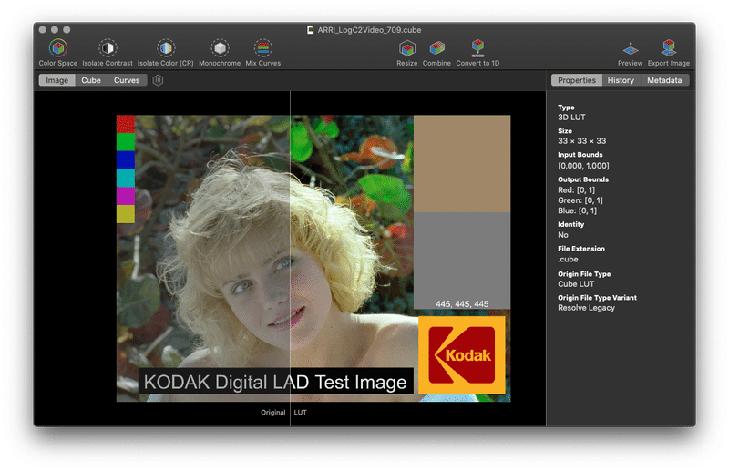Click the red color patch in test image
Viewport: 729px width, 471px height.
[126, 124]
